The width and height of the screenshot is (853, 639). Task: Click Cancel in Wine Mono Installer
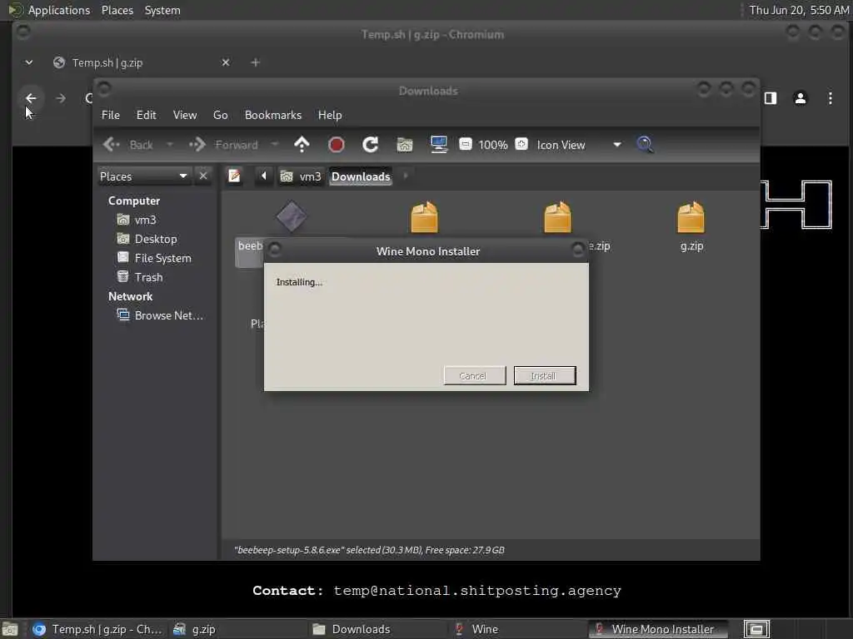474,375
